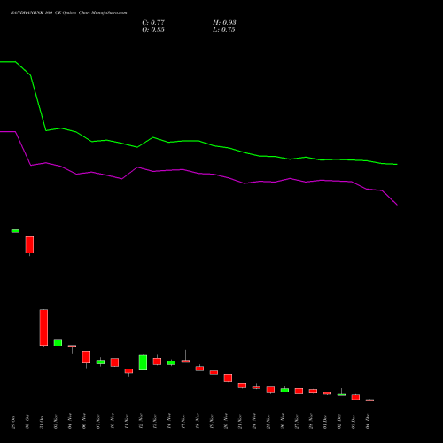Select the close value C: 0.77
This screenshot has height=443, width=443.
[153, 23]
